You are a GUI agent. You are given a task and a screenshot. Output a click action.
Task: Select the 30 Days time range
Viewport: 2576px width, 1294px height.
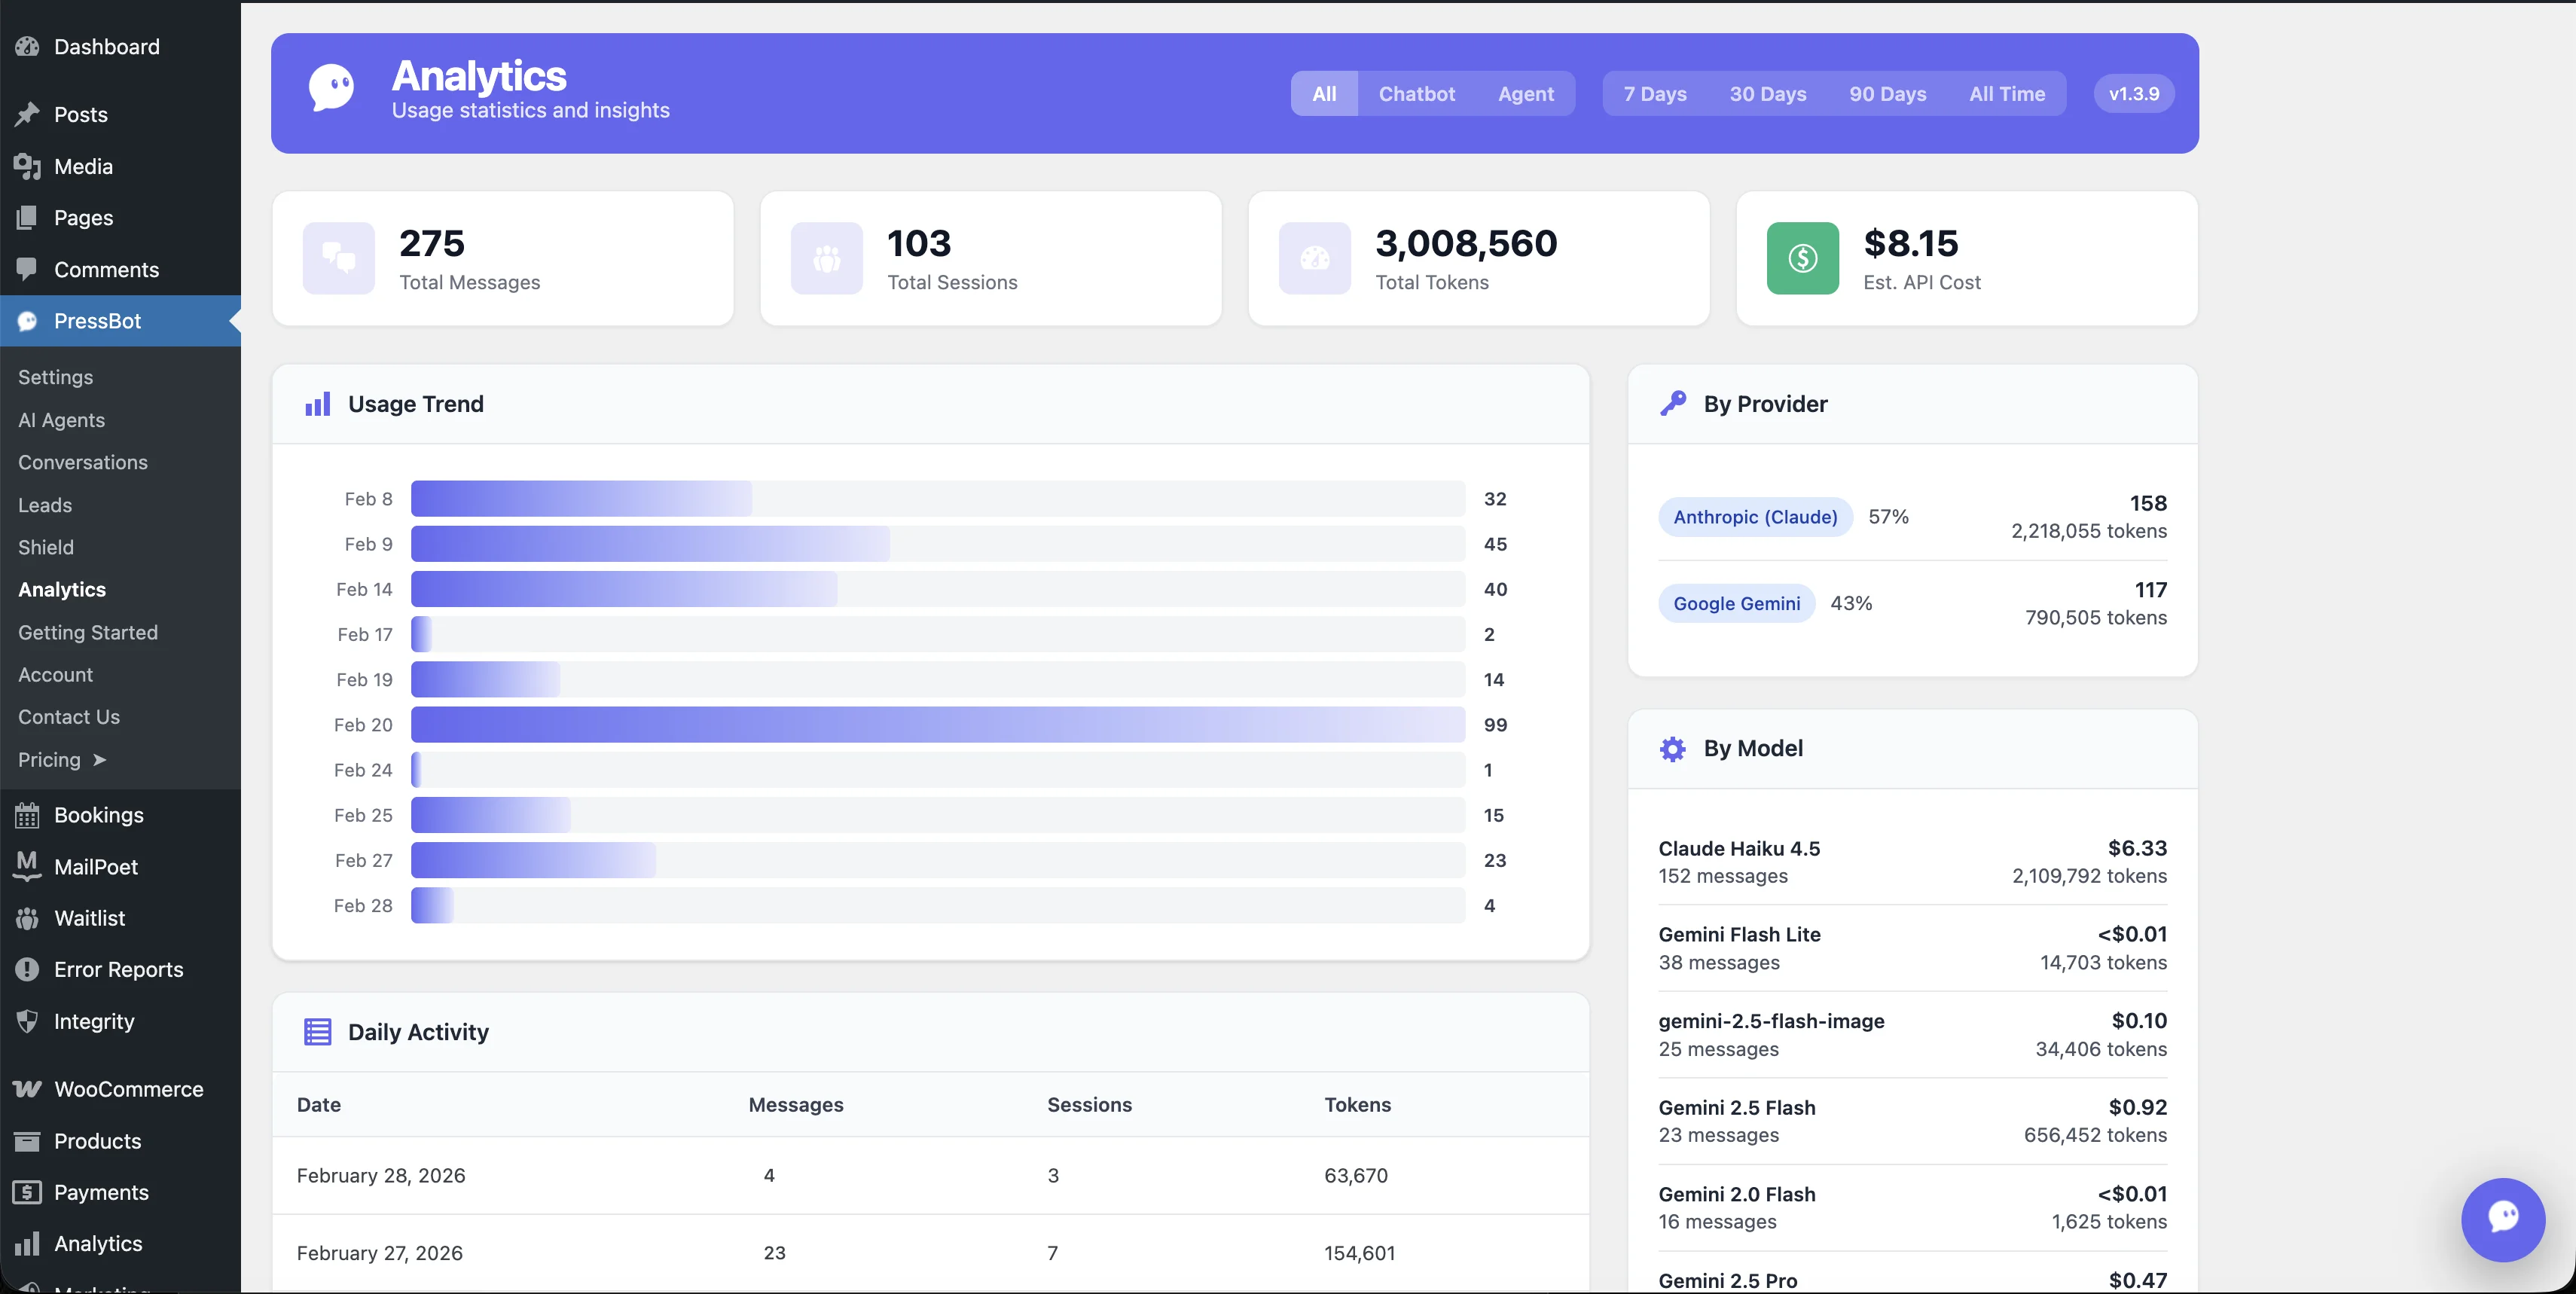[x=1767, y=93]
